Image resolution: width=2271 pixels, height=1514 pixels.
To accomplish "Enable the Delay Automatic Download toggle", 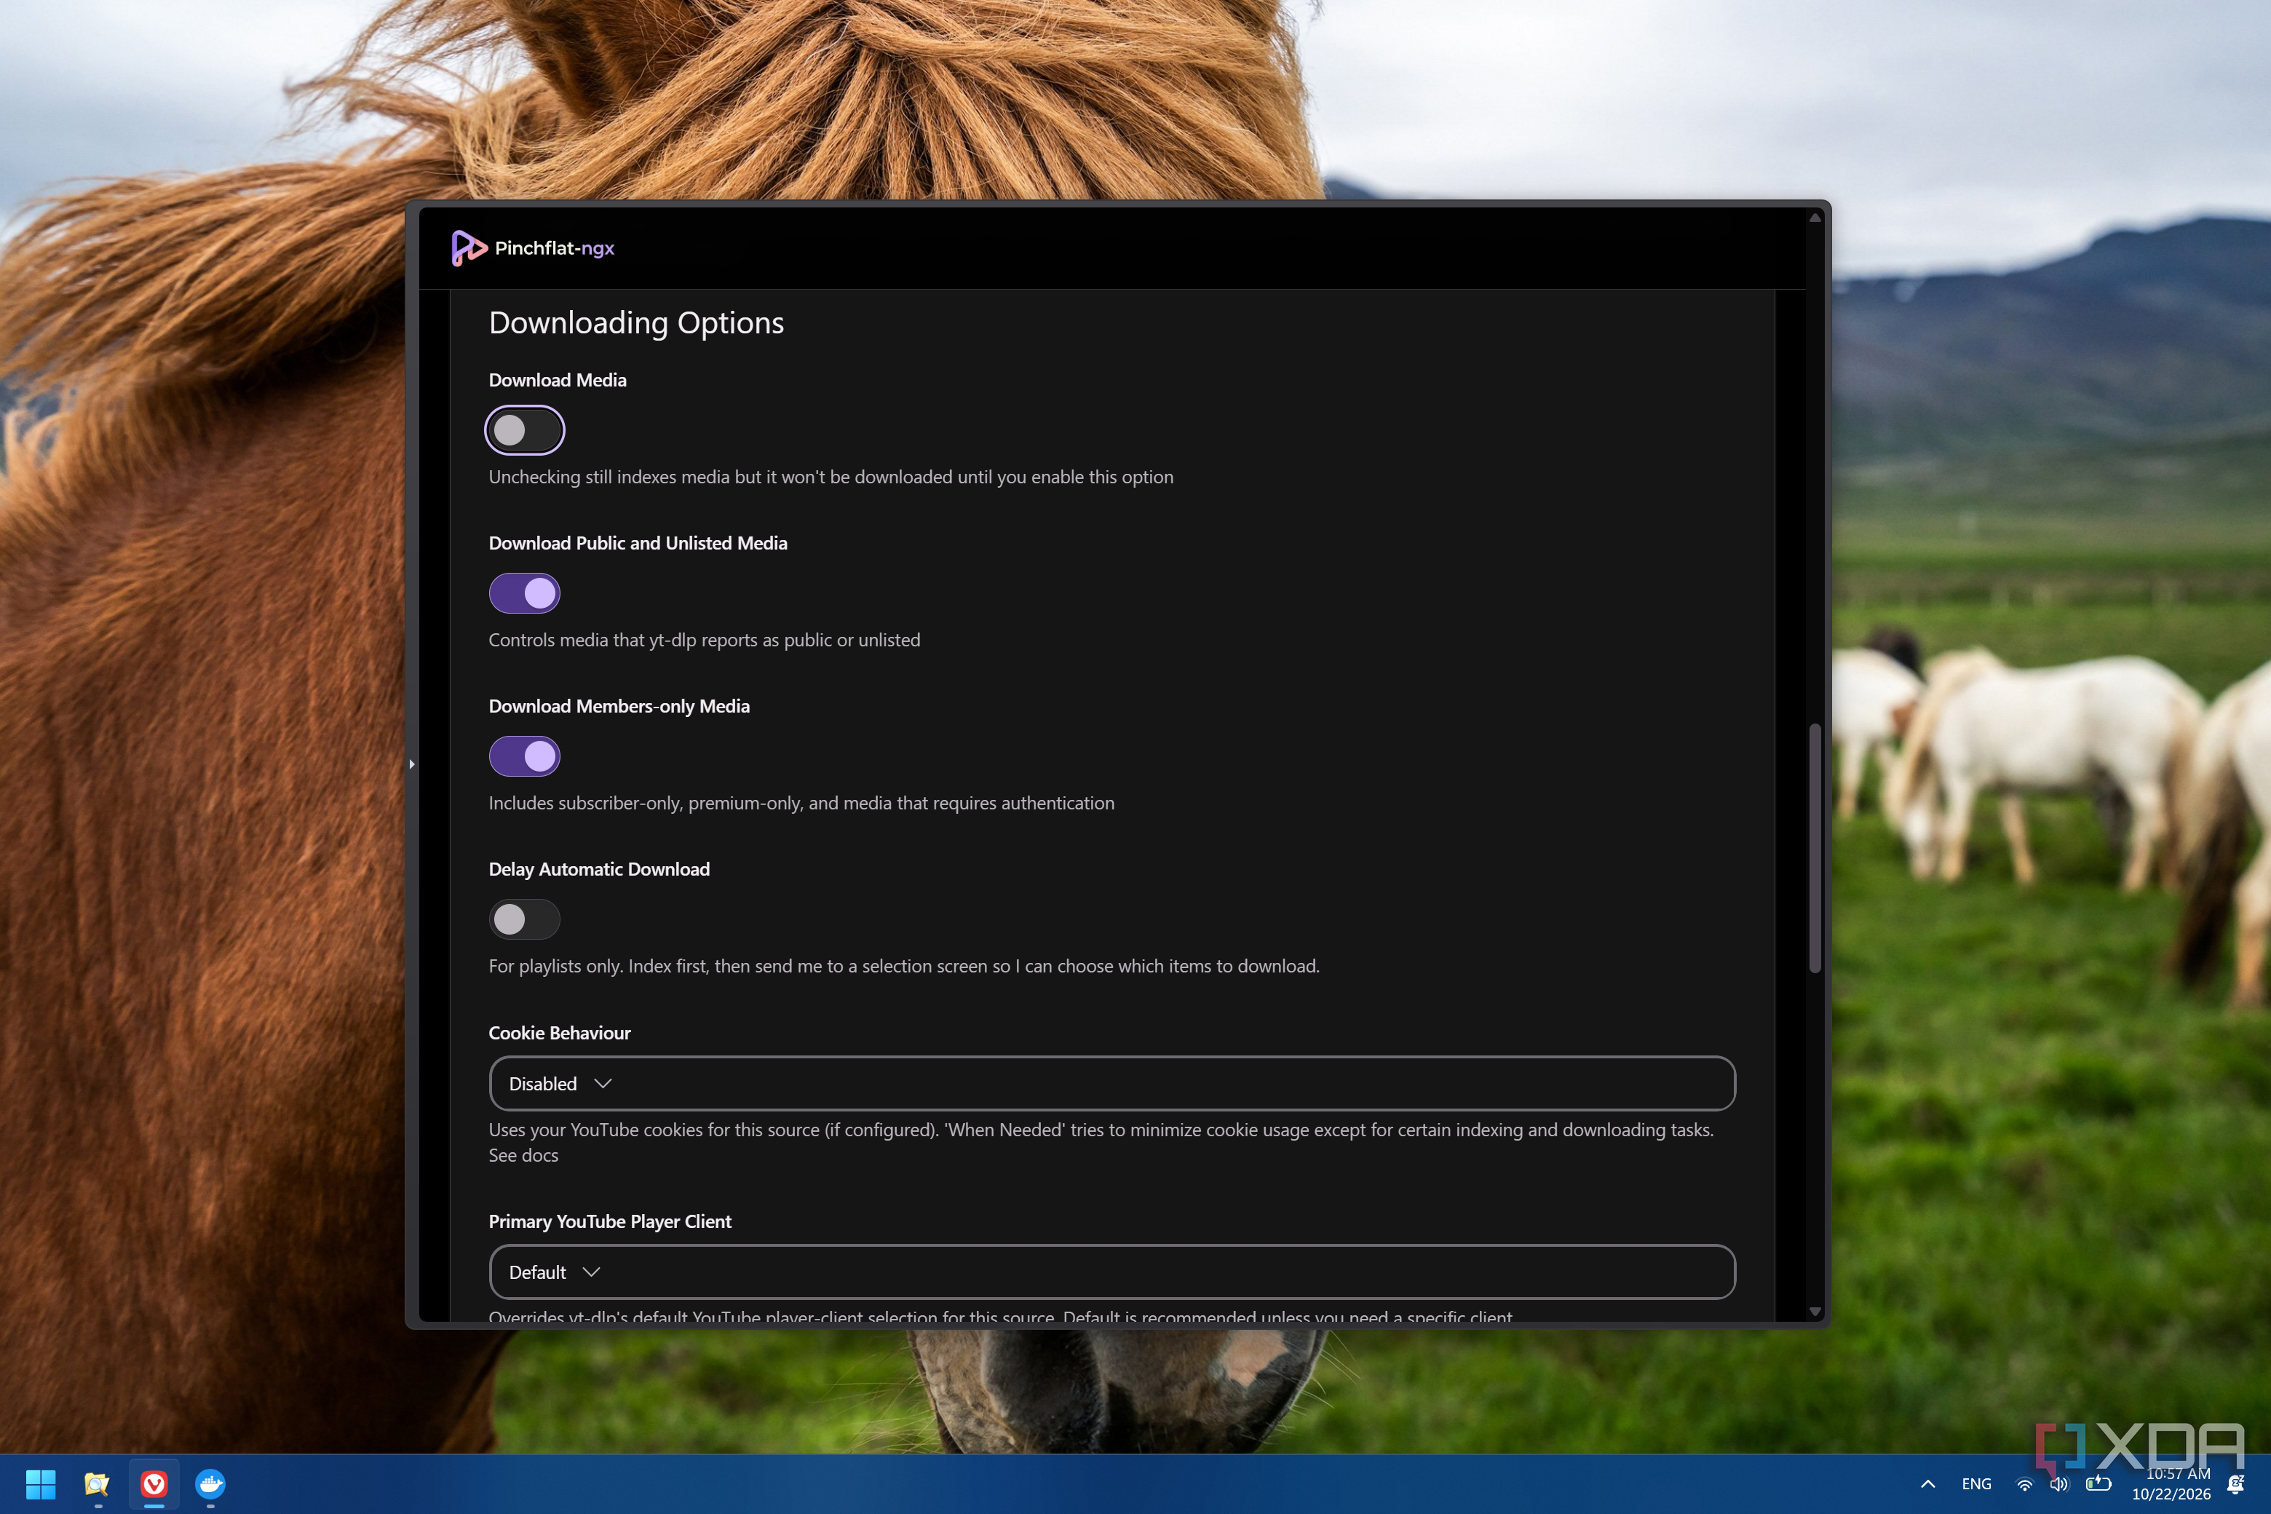I will coord(524,919).
